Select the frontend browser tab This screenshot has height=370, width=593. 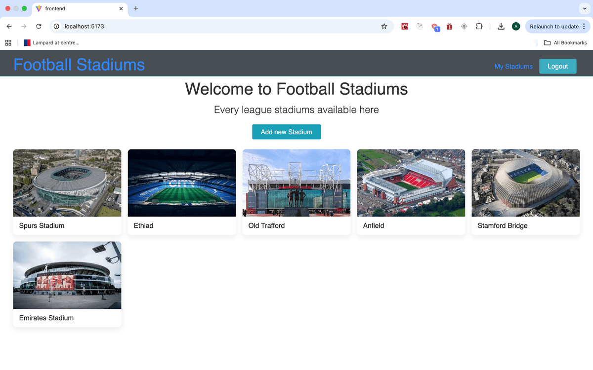(79, 8)
